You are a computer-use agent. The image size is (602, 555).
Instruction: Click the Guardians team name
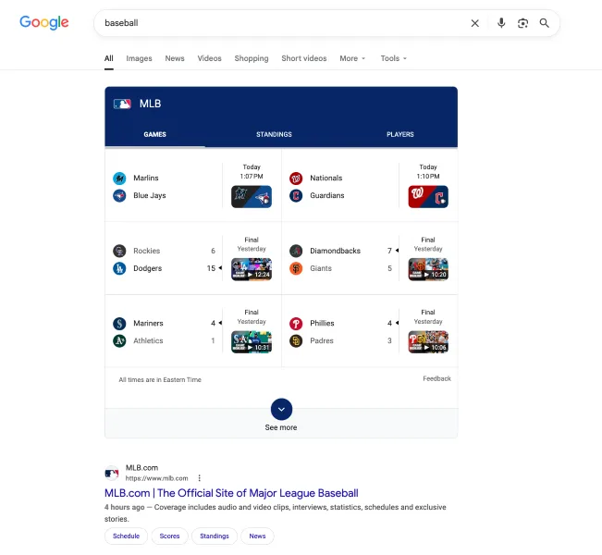327,195
